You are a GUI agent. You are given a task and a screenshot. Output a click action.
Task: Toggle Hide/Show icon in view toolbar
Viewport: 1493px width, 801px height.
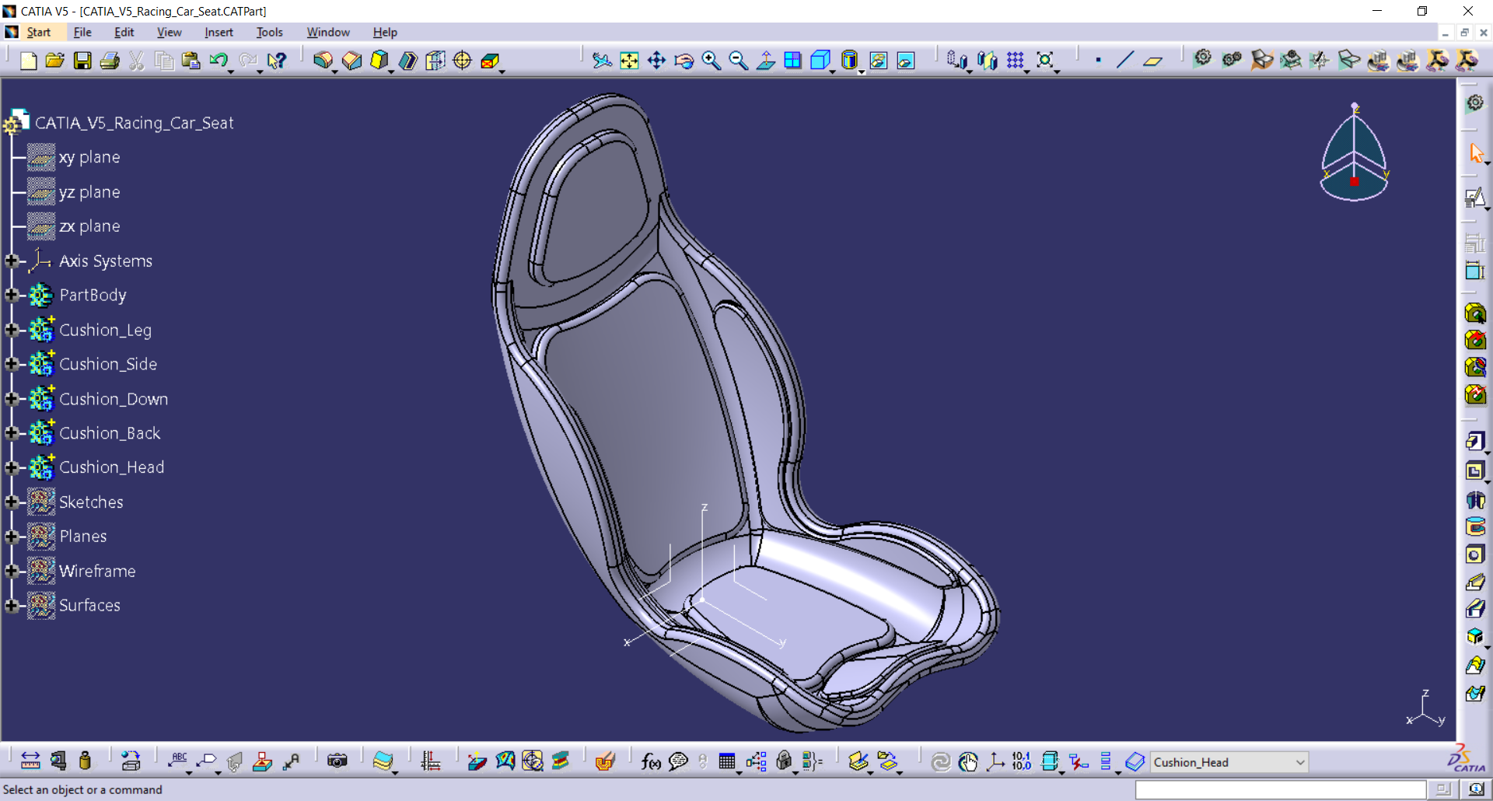click(x=879, y=61)
